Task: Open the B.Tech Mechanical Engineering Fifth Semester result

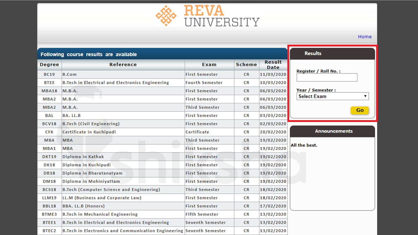Action: coord(122,214)
